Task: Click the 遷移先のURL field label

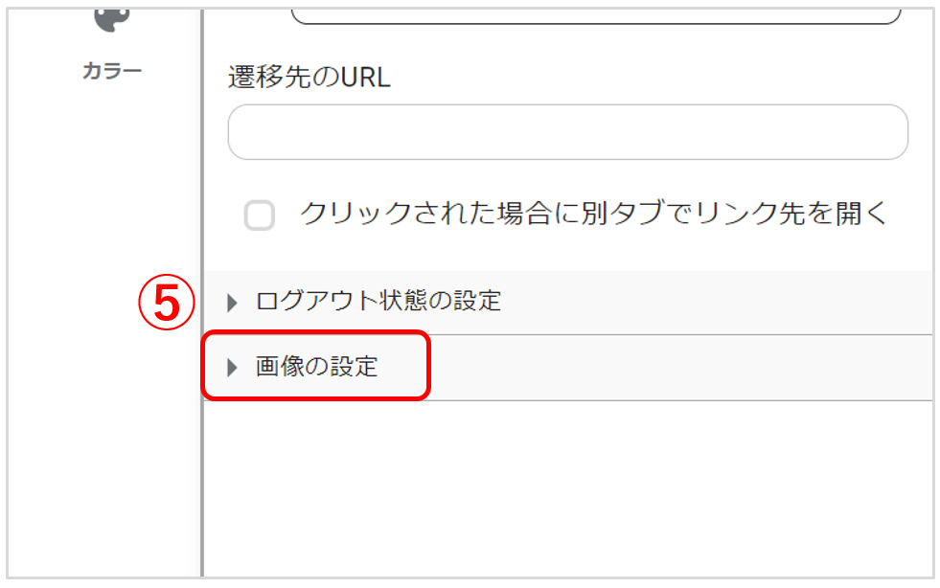Action: tap(310, 78)
